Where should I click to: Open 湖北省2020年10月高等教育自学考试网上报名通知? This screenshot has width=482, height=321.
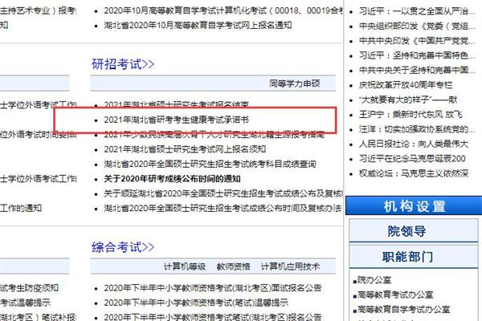198,25
